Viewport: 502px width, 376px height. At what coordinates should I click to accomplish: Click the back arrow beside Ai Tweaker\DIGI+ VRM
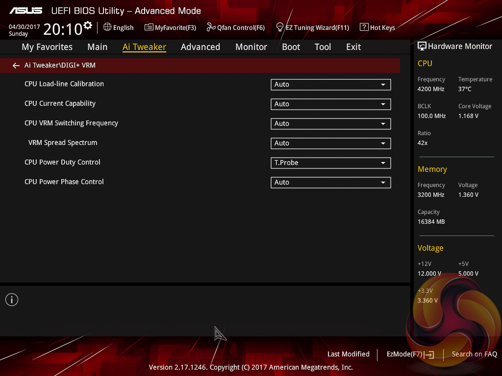(16, 66)
